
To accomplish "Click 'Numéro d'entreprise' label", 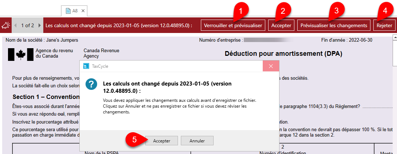I will [x=221, y=40].
